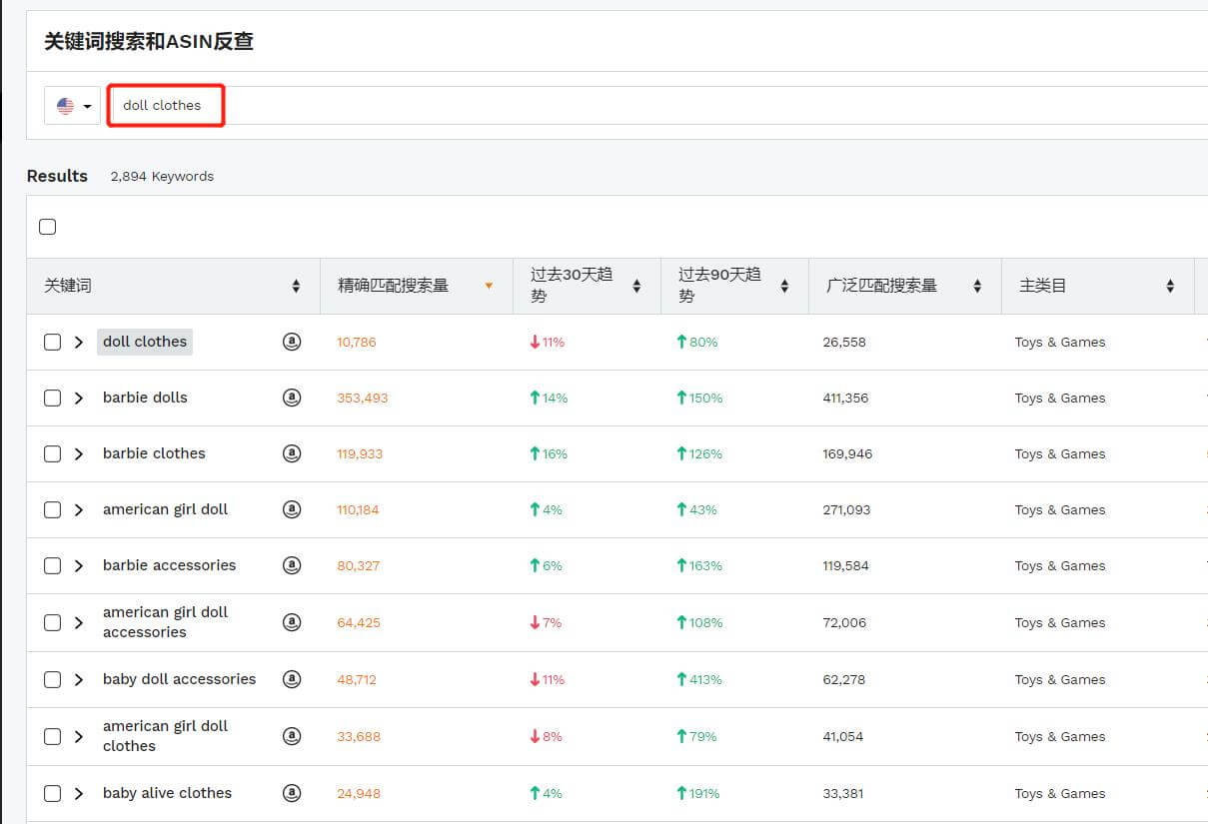
Task: Click the 2,894 Keywords result count
Action: coord(162,176)
